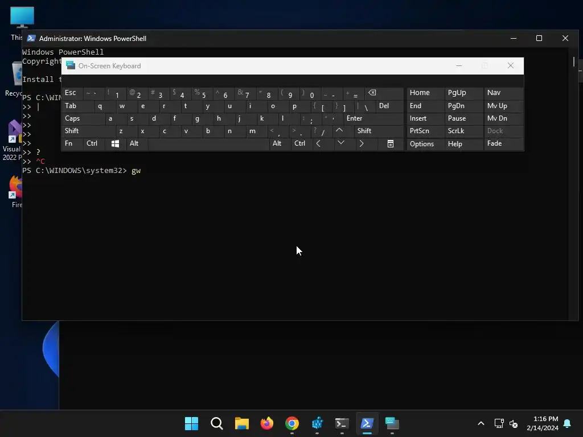Click the Del key
This screenshot has width=583, height=437.
click(389, 106)
